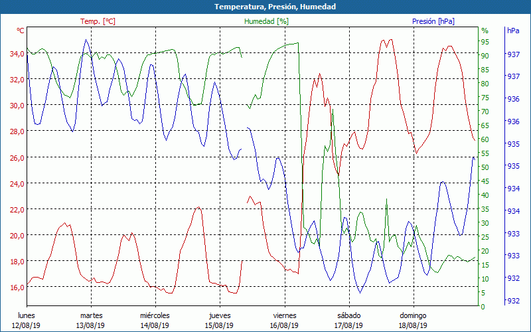Click the 'lunes' day label
The width and height of the screenshot is (531, 332).
click(27, 315)
